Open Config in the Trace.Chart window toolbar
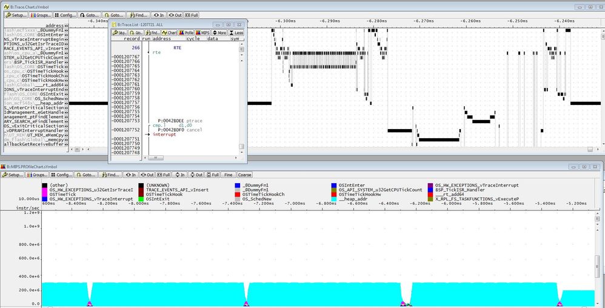 pos(65,15)
